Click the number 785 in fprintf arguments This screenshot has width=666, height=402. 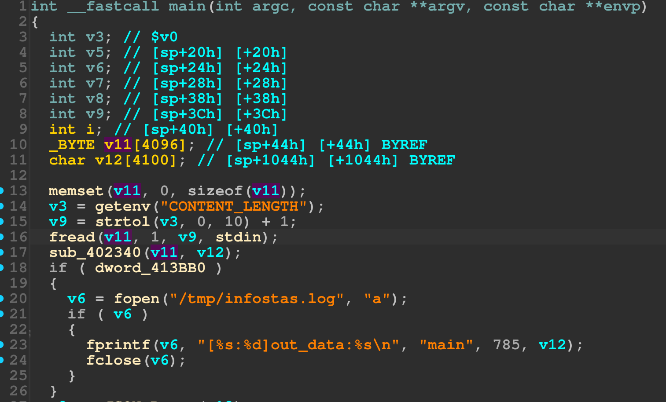point(506,345)
